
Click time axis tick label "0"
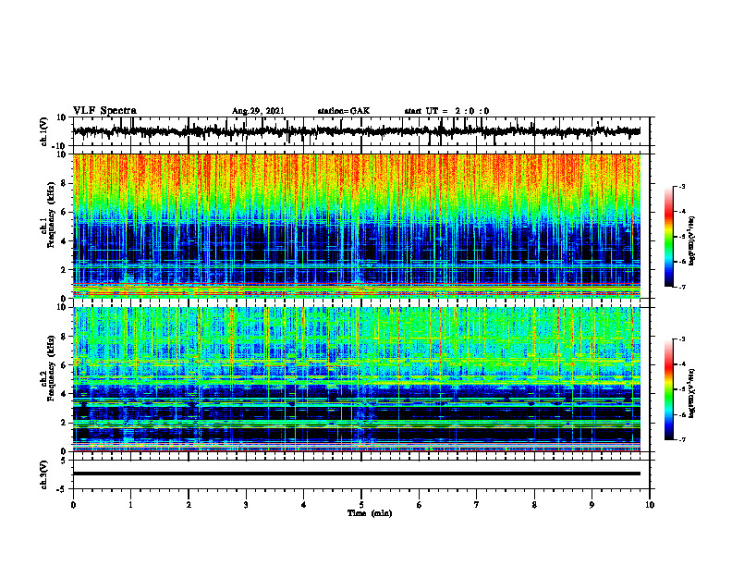pyautogui.click(x=73, y=505)
